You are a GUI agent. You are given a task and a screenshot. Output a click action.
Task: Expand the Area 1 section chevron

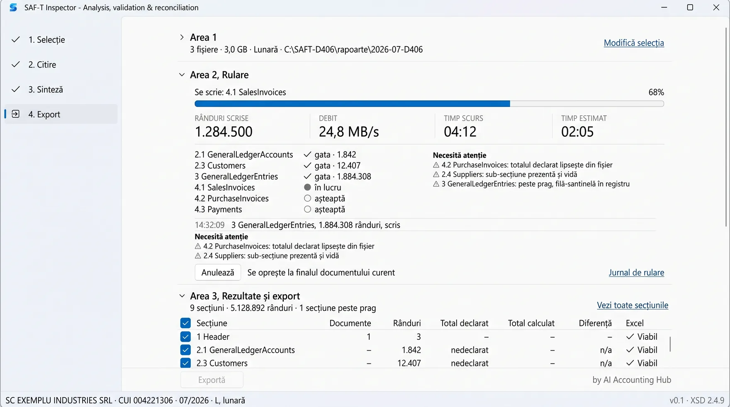coord(182,37)
